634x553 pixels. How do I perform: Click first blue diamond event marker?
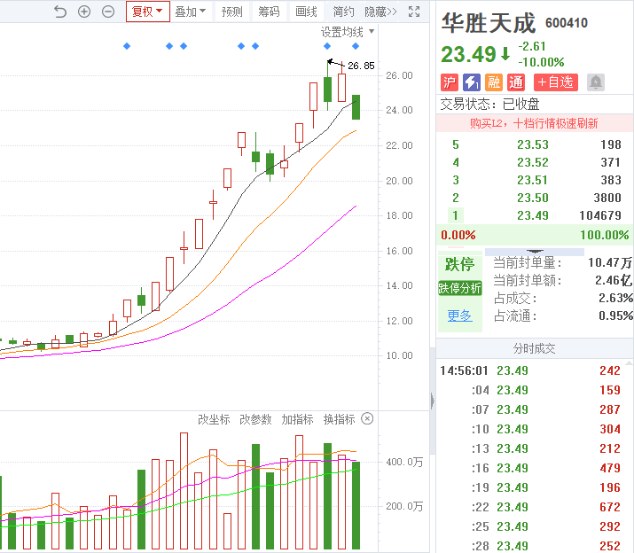pos(127,46)
